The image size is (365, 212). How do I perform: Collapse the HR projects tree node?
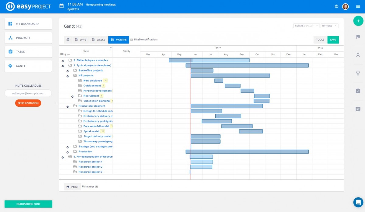(x=68, y=76)
